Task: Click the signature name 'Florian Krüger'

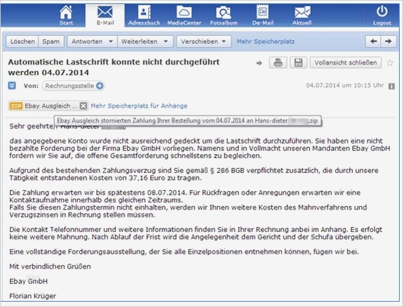Action: 33,296
